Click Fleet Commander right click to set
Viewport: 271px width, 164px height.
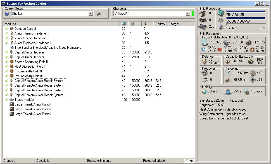click(x=223, y=109)
